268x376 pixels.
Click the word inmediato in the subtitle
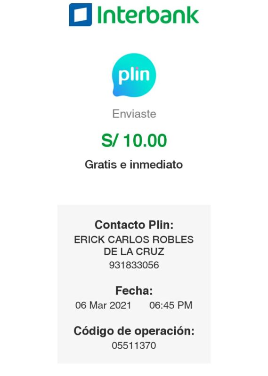(x=156, y=165)
